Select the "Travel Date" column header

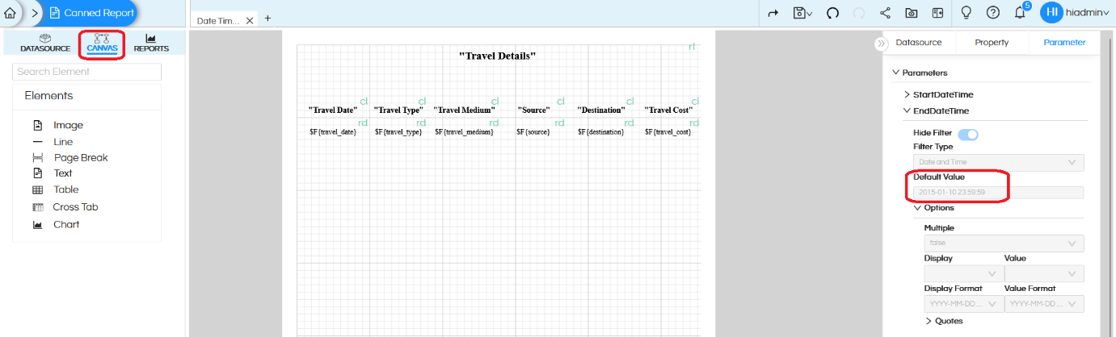tap(333, 110)
